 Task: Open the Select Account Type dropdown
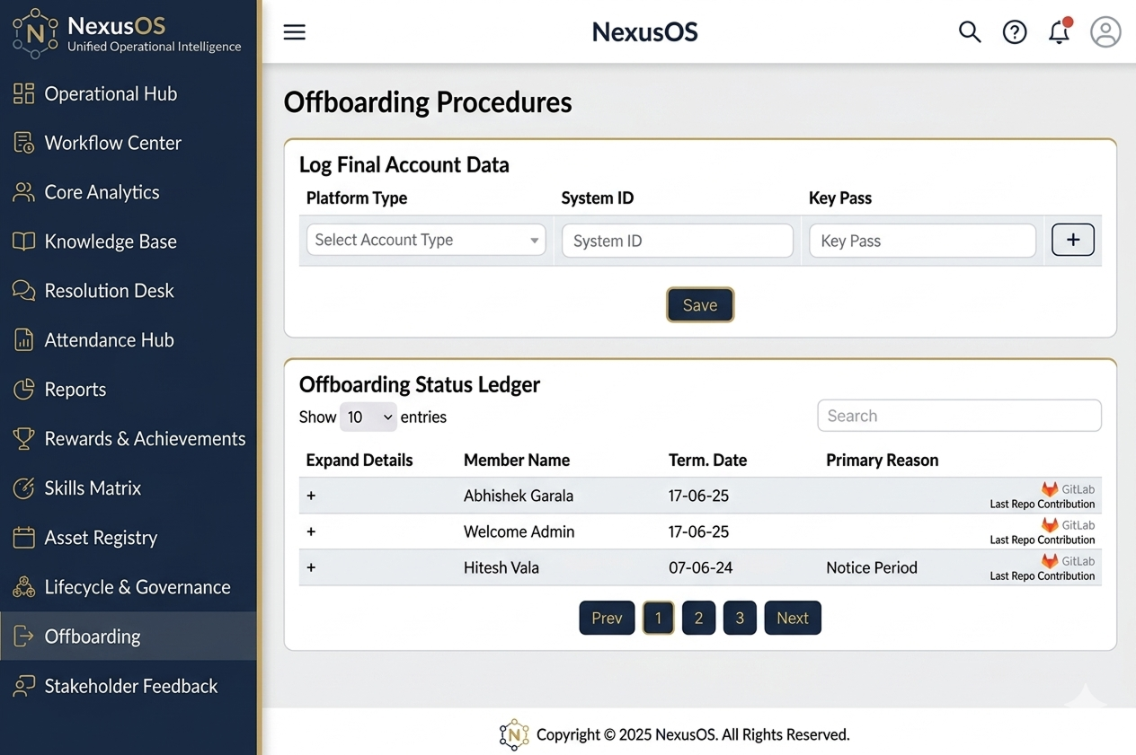point(426,240)
